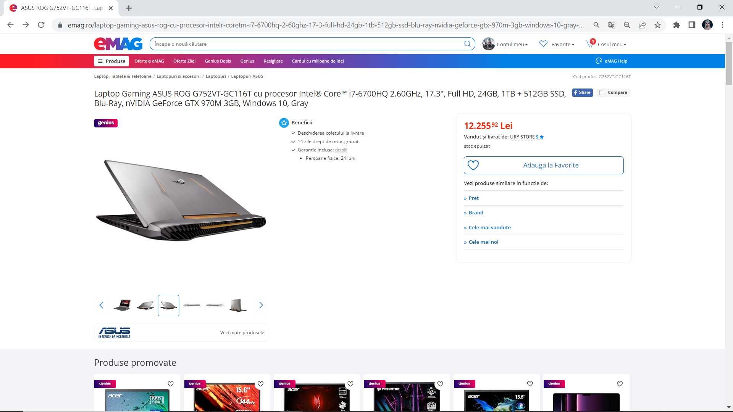Image resolution: width=733 pixels, height=412 pixels.
Task: Favorite the 144Hz Acer promoted laptop
Action: [x=260, y=384]
